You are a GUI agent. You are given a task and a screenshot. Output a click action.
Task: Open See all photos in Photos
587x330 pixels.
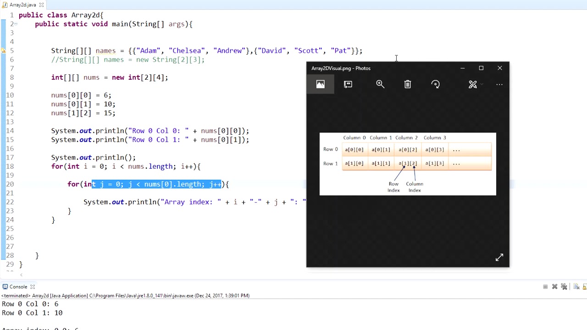pos(320,84)
